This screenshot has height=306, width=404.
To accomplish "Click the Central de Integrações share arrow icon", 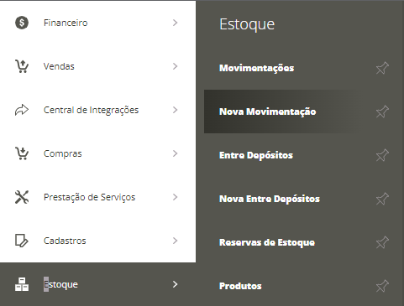I will pyautogui.click(x=22, y=110).
